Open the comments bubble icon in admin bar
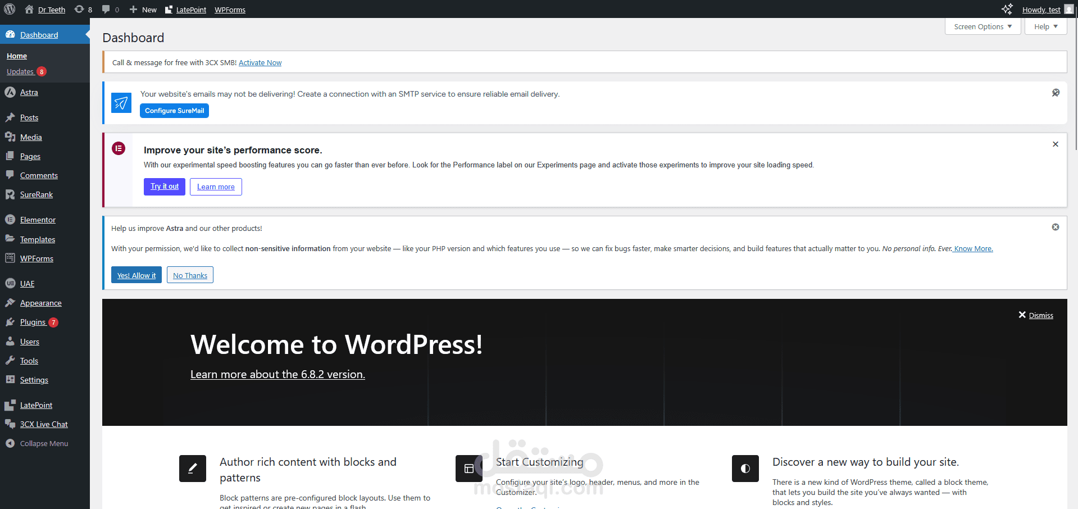Image resolution: width=1078 pixels, height=509 pixels. coord(106,9)
